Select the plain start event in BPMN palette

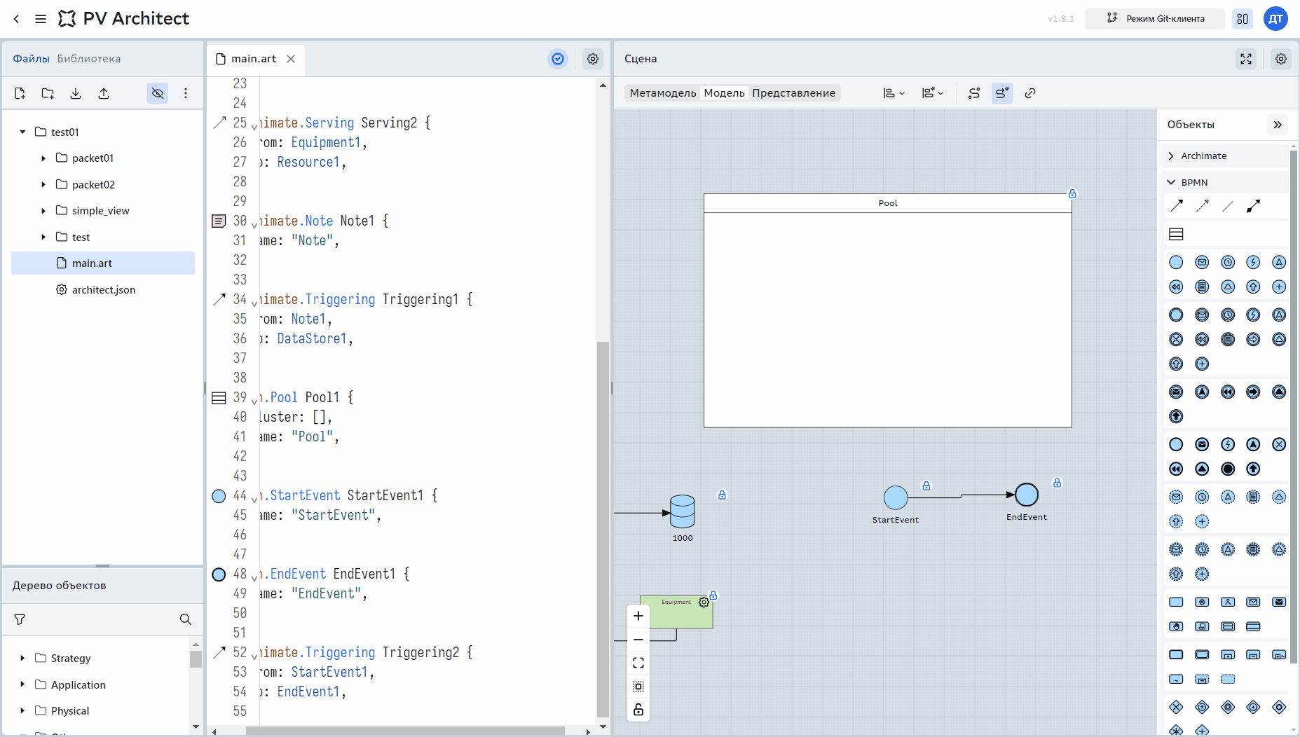tap(1177, 262)
